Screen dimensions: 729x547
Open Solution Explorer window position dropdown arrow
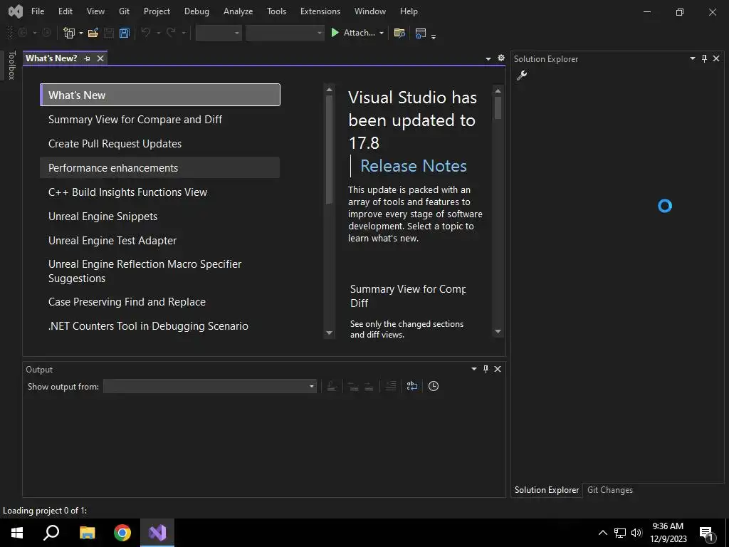click(693, 58)
